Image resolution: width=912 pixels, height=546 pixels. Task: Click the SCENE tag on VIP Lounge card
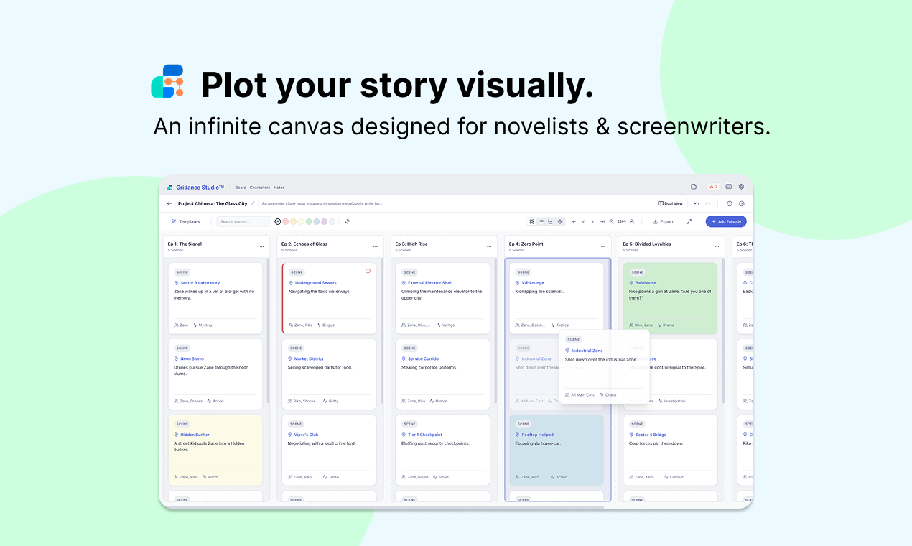point(524,272)
